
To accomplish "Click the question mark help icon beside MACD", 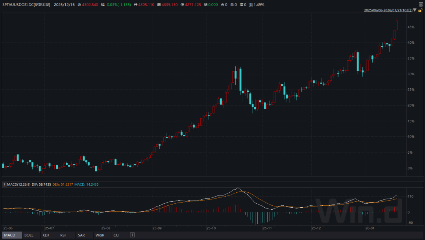I will (4, 184).
